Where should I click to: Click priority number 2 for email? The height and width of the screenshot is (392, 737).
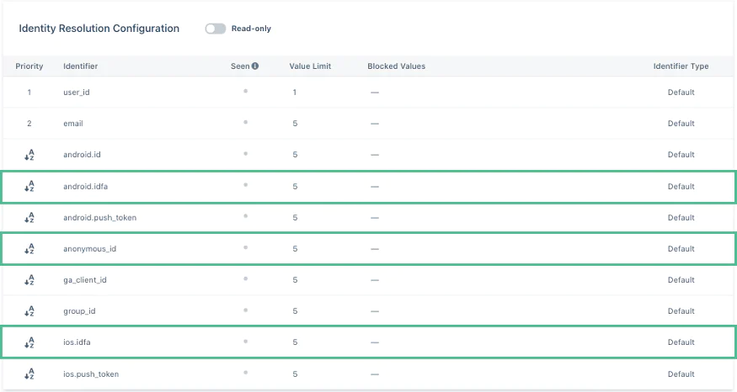coord(29,124)
